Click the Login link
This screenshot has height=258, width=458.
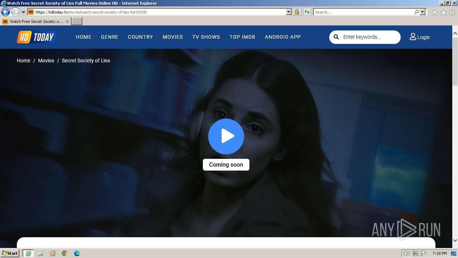pos(423,37)
